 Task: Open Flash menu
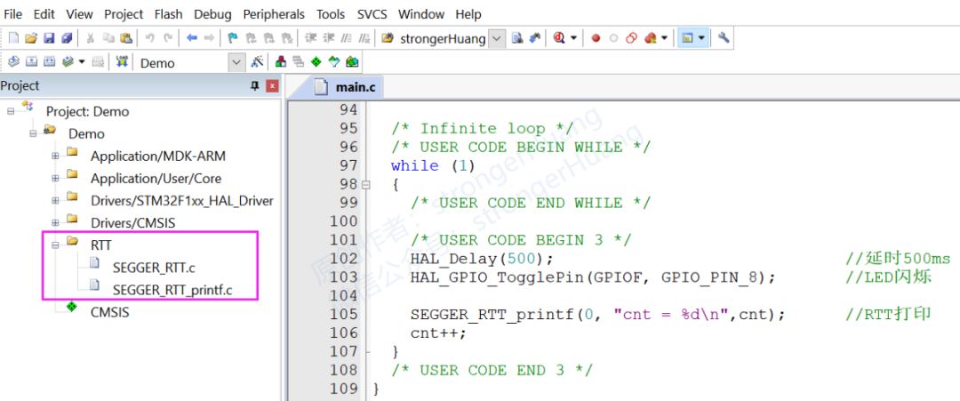[x=168, y=14]
